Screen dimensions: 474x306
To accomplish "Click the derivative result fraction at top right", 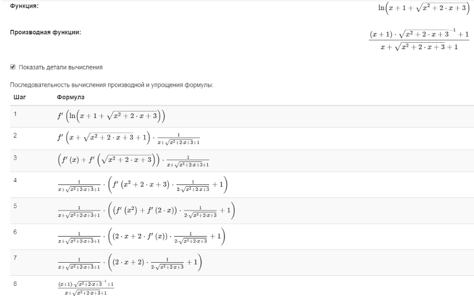I will pyautogui.click(x=419, y=40).
